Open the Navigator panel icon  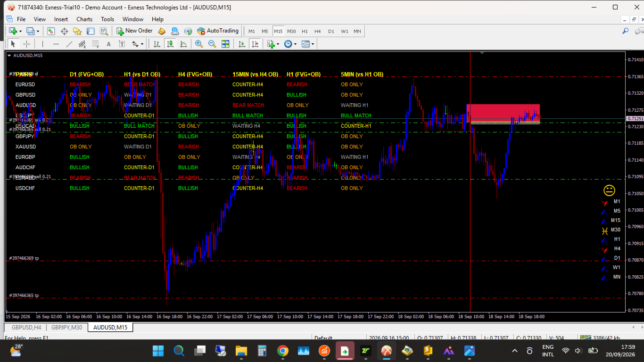tap(77, 31)
